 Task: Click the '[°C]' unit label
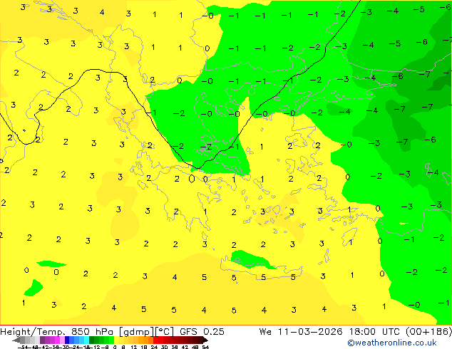(165, 332)
